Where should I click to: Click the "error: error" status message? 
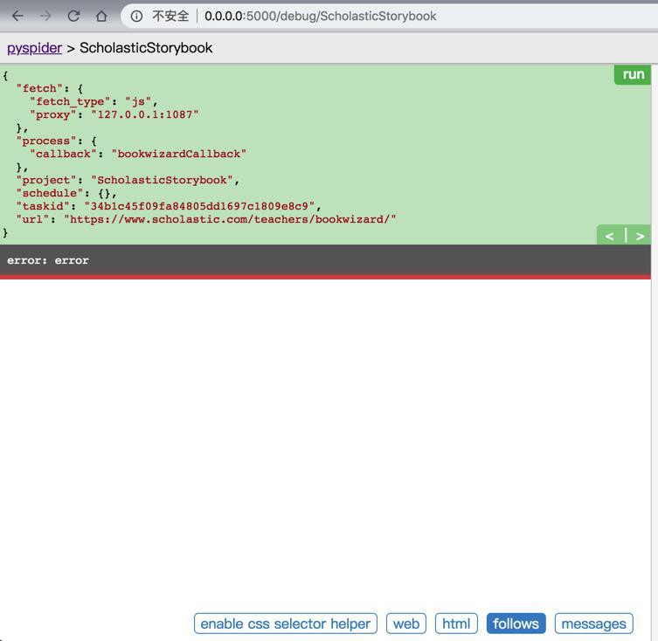point(48,260)
